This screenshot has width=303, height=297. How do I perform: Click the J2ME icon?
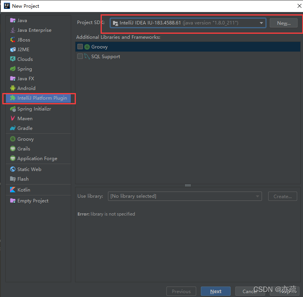pos(13,49)
